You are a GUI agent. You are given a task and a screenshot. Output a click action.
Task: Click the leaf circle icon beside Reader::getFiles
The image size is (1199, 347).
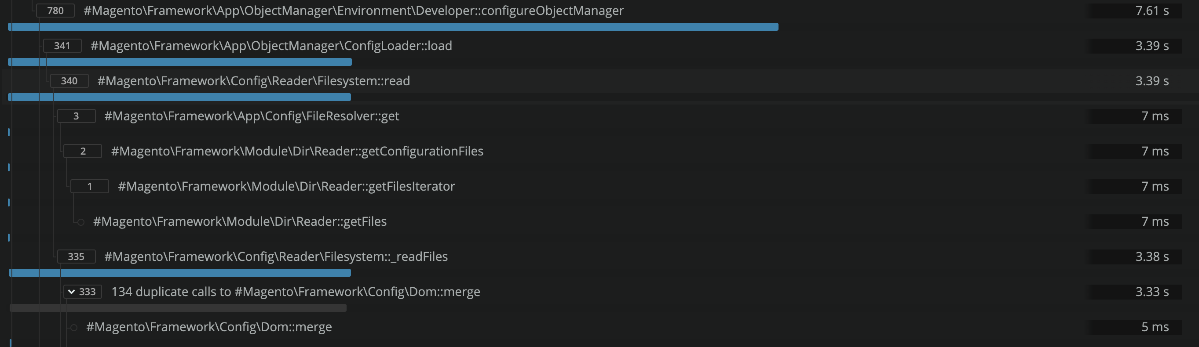coord(80,222)
